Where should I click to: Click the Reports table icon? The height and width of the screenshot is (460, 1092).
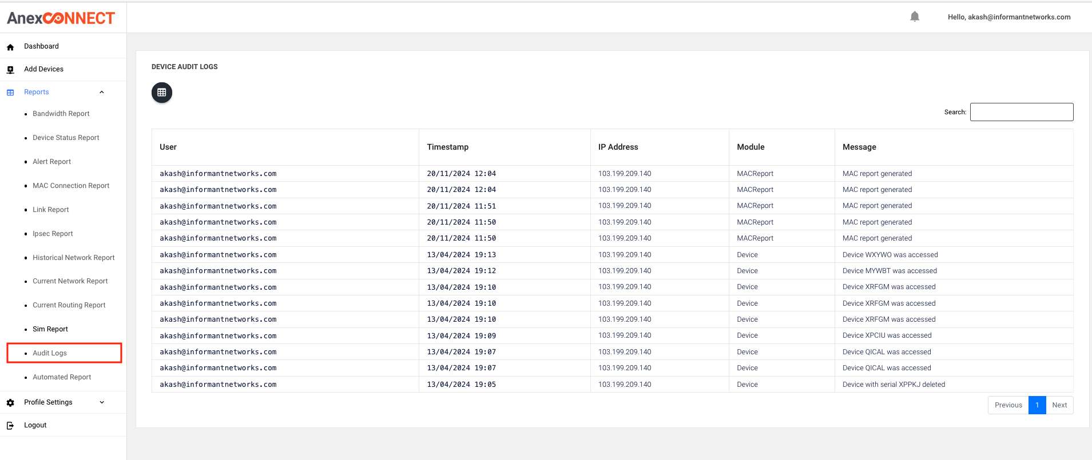click(x=10, y=93)
